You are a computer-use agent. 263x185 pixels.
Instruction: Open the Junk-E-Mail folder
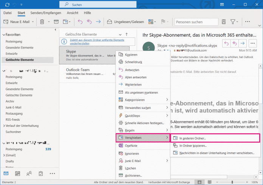[x=14, y=107]
